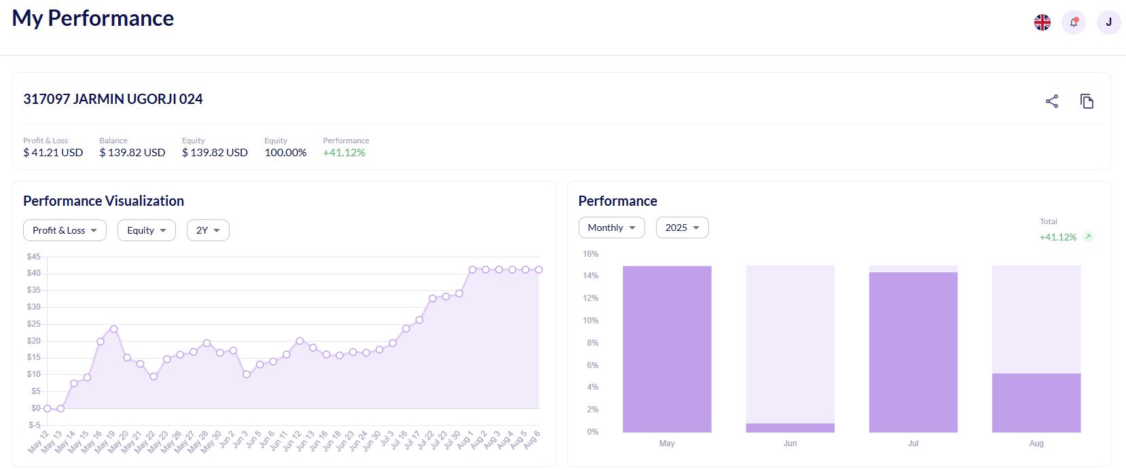Open the Equity chart dropdown

click(x=147, y=230)
